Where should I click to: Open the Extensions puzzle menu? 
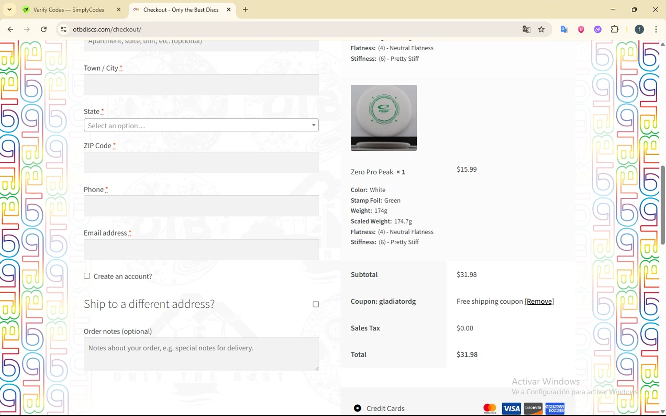[x=614, y=29]
